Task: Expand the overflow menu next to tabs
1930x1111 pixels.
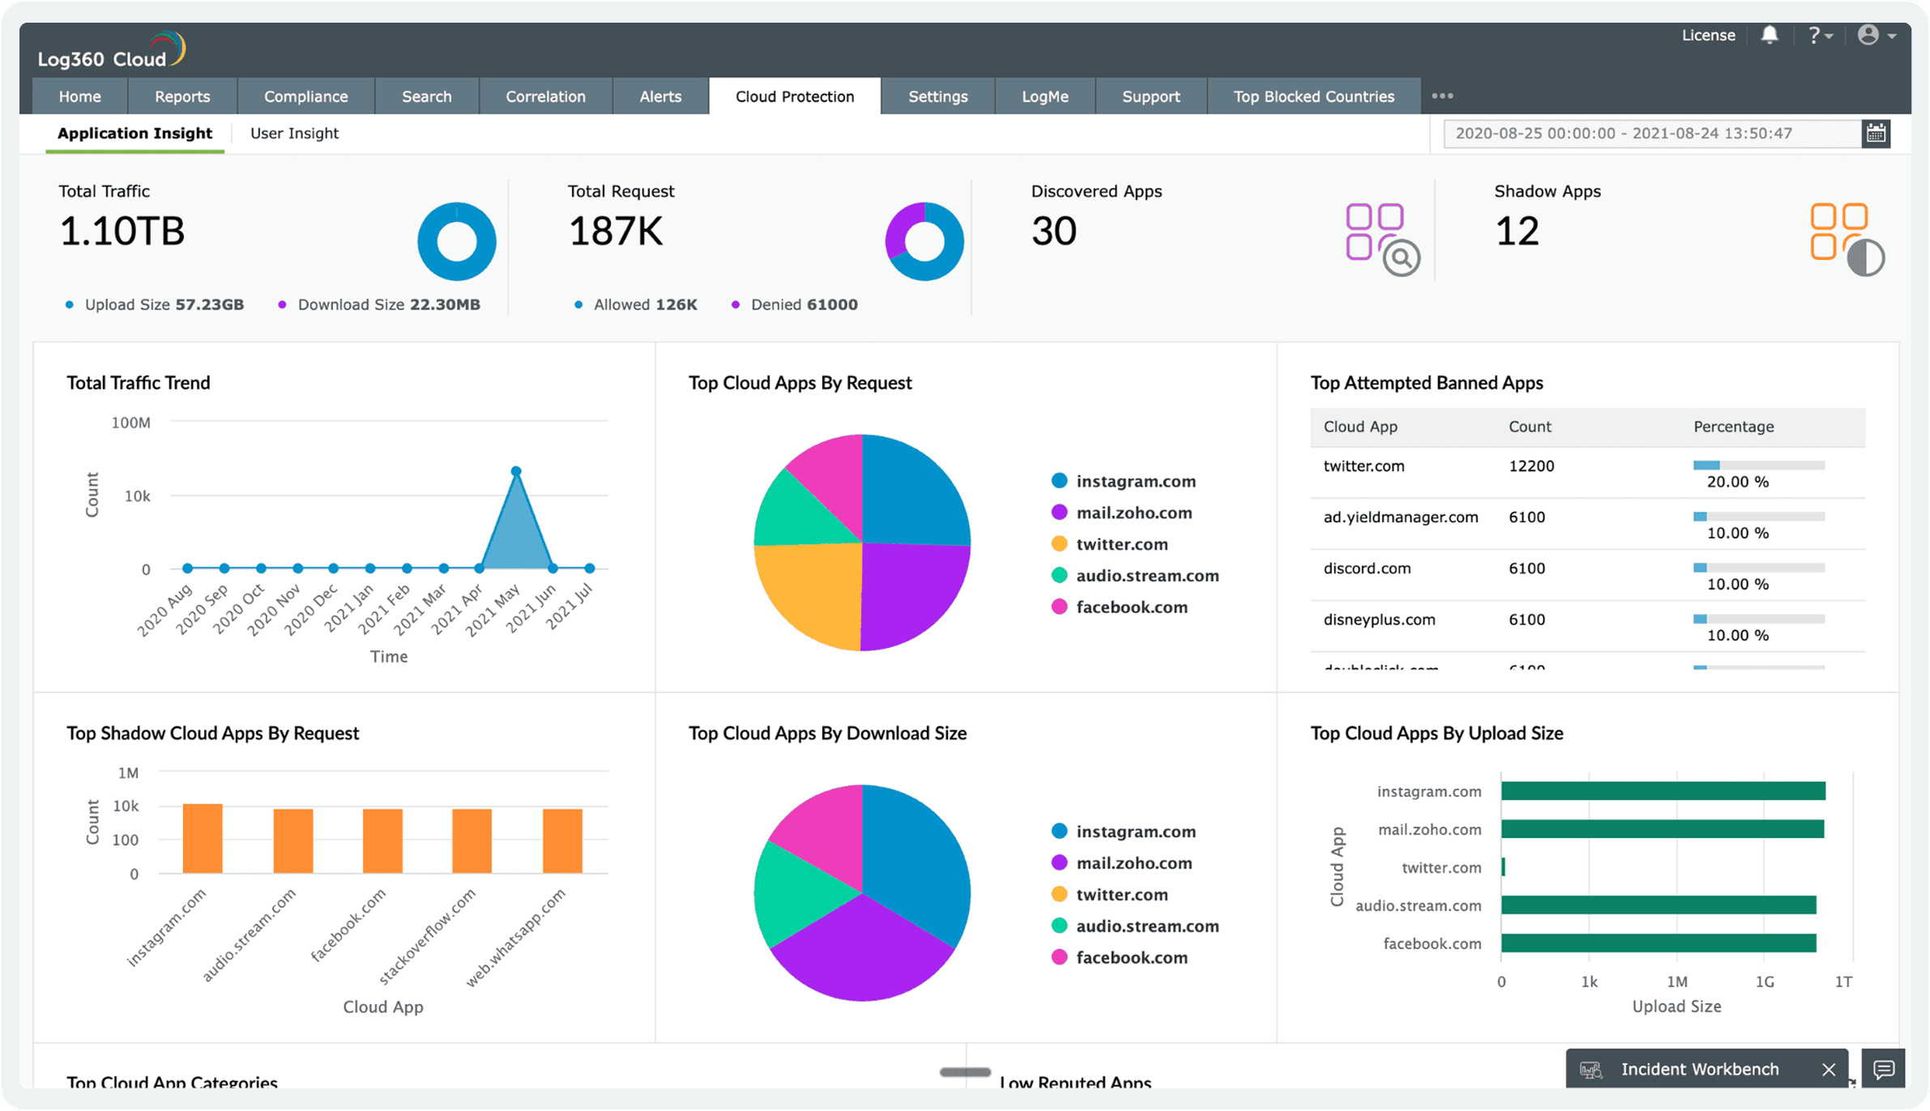Action: [x=1442, y=96]
